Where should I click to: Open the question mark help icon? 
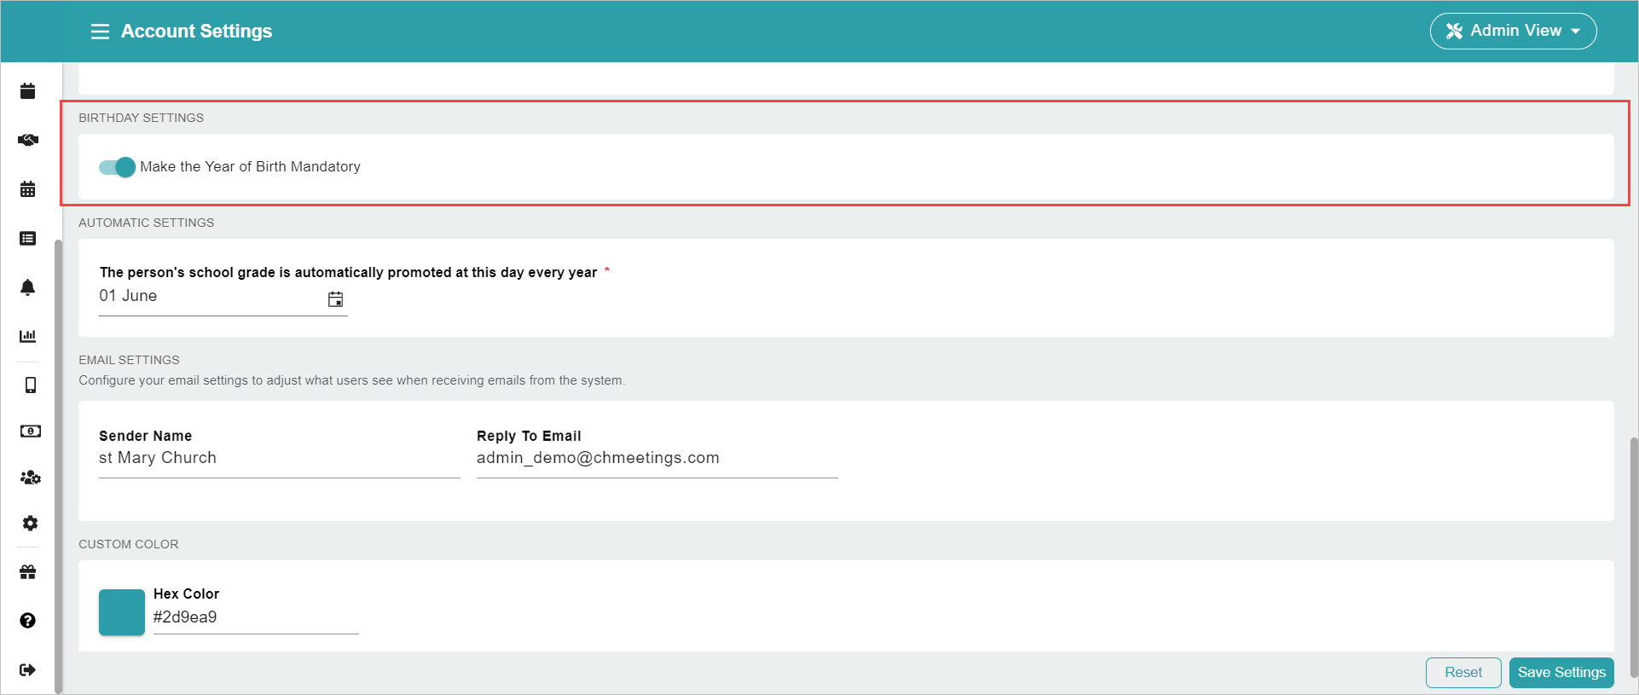[x=28, y=621]
